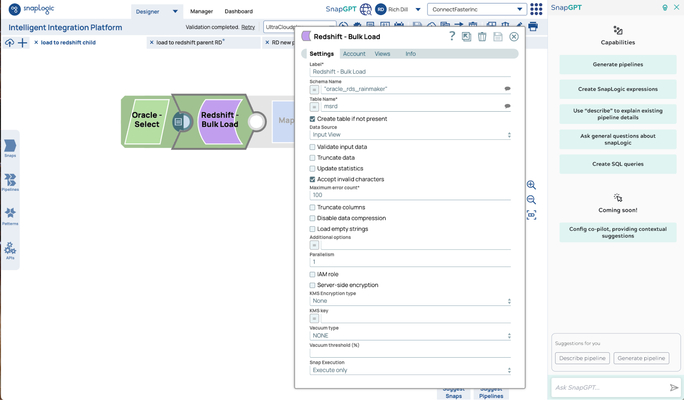Click the Describe pipeline suggestion button

[582, 358]
